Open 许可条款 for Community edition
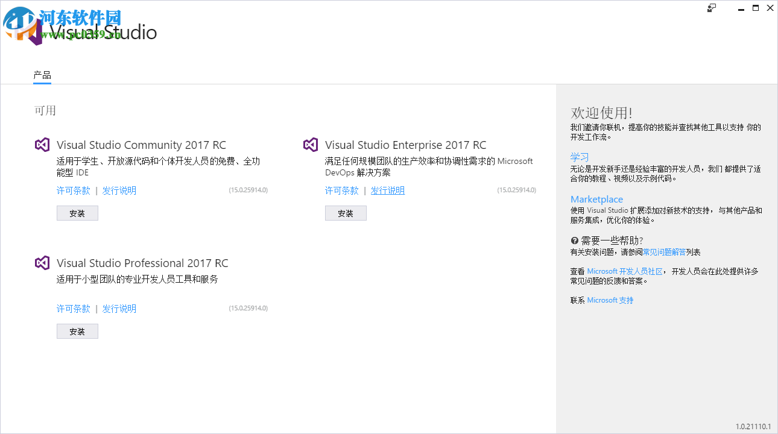Screen dimensions: 778x434 click(x=73, y=190)
